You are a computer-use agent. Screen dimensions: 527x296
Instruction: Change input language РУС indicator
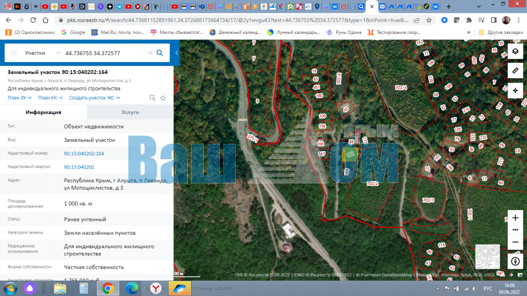[488, 289]
